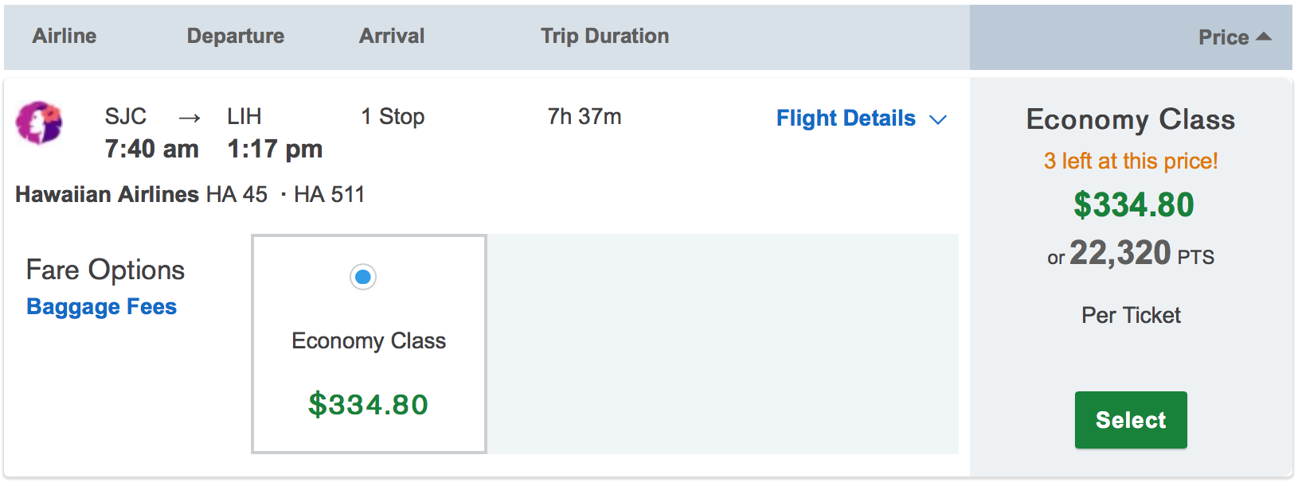Screen dimensions: 1298x482
Task: Click the 1 Stop label
Action: [x=393, y=117]
